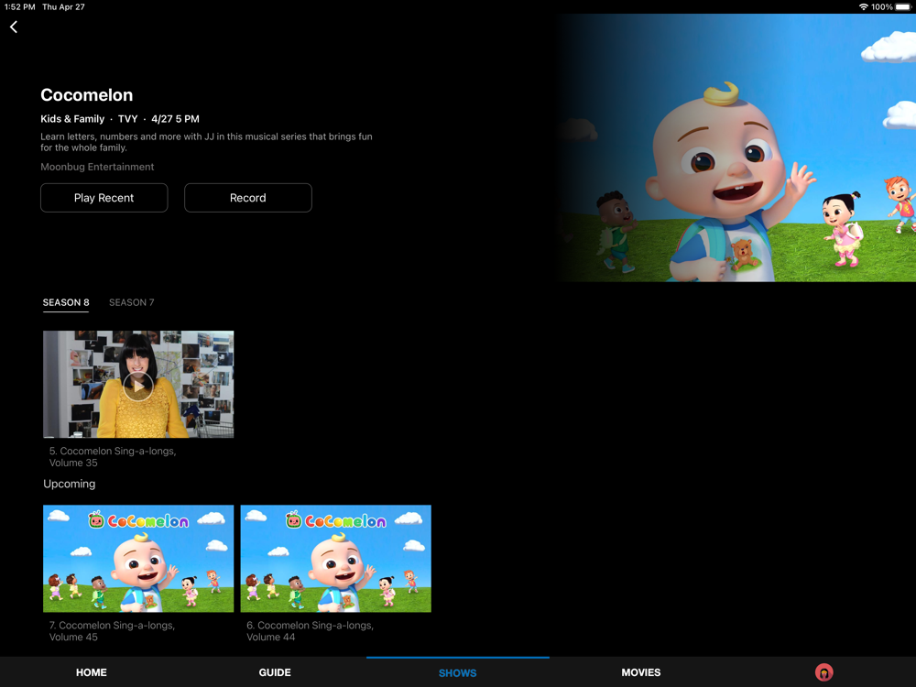
Task: Go to the Home tab
Action: (91, 672)
